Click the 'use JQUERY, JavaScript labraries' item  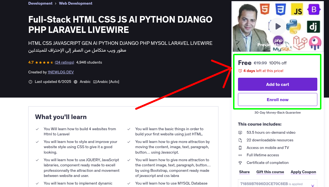(x=82, y=168)
